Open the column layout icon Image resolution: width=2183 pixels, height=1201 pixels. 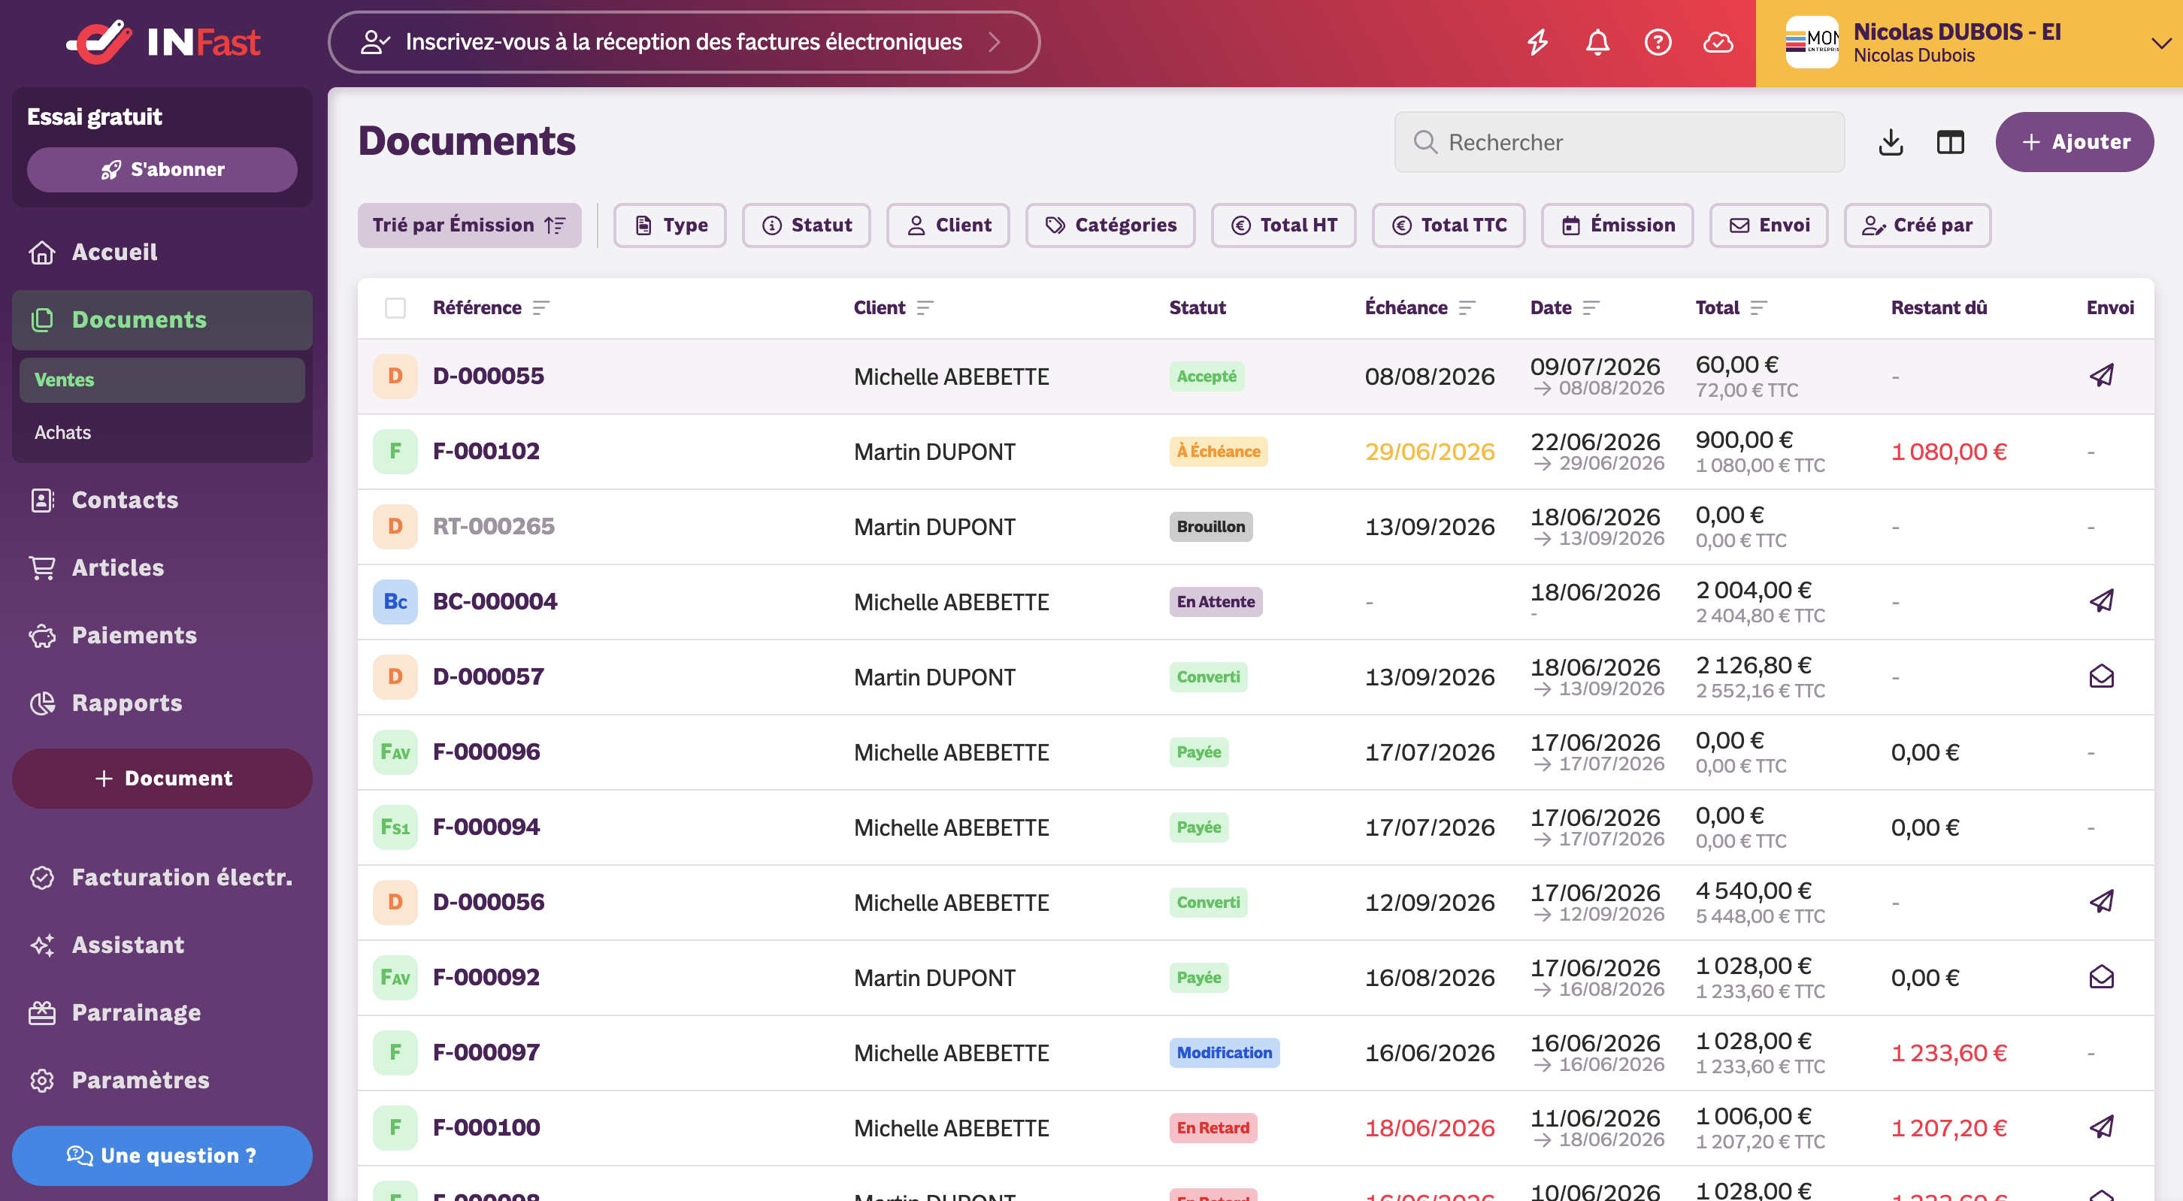click(1950, 141)
